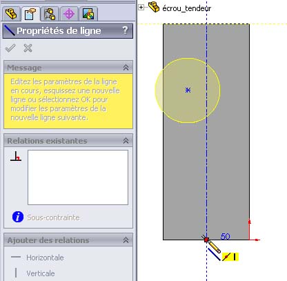Open the ConfigurationManager tab

(x=50, y=14)
